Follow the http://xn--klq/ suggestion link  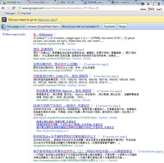click(x=47, y=20)
